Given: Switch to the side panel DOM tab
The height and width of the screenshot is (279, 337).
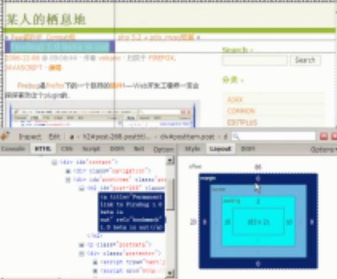Looking at the screenshot, I should point(248,149).
